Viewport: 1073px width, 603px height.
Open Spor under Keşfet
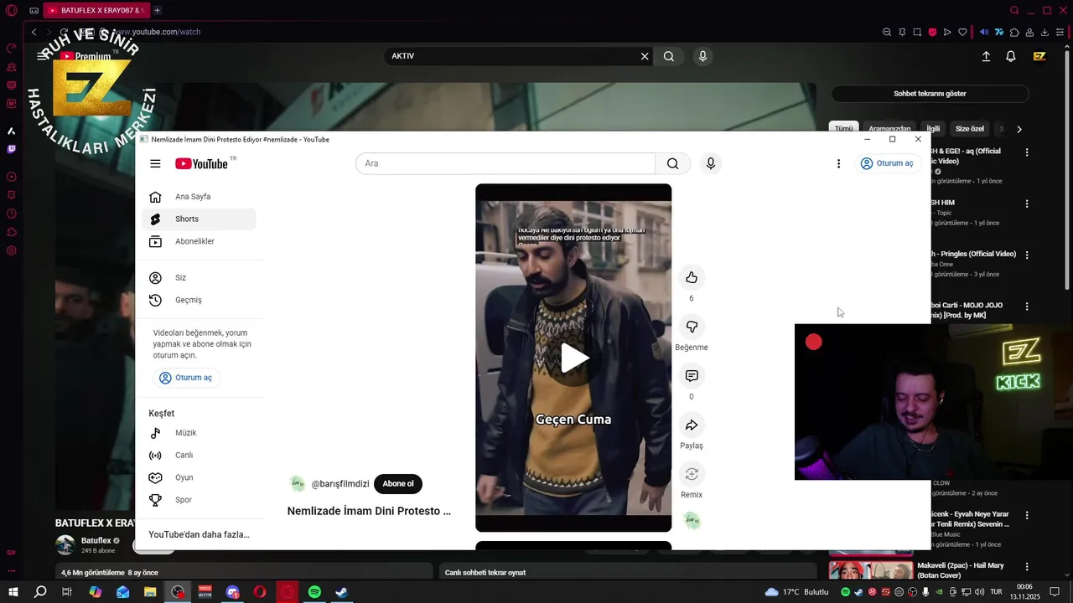(x=200, y=500)
